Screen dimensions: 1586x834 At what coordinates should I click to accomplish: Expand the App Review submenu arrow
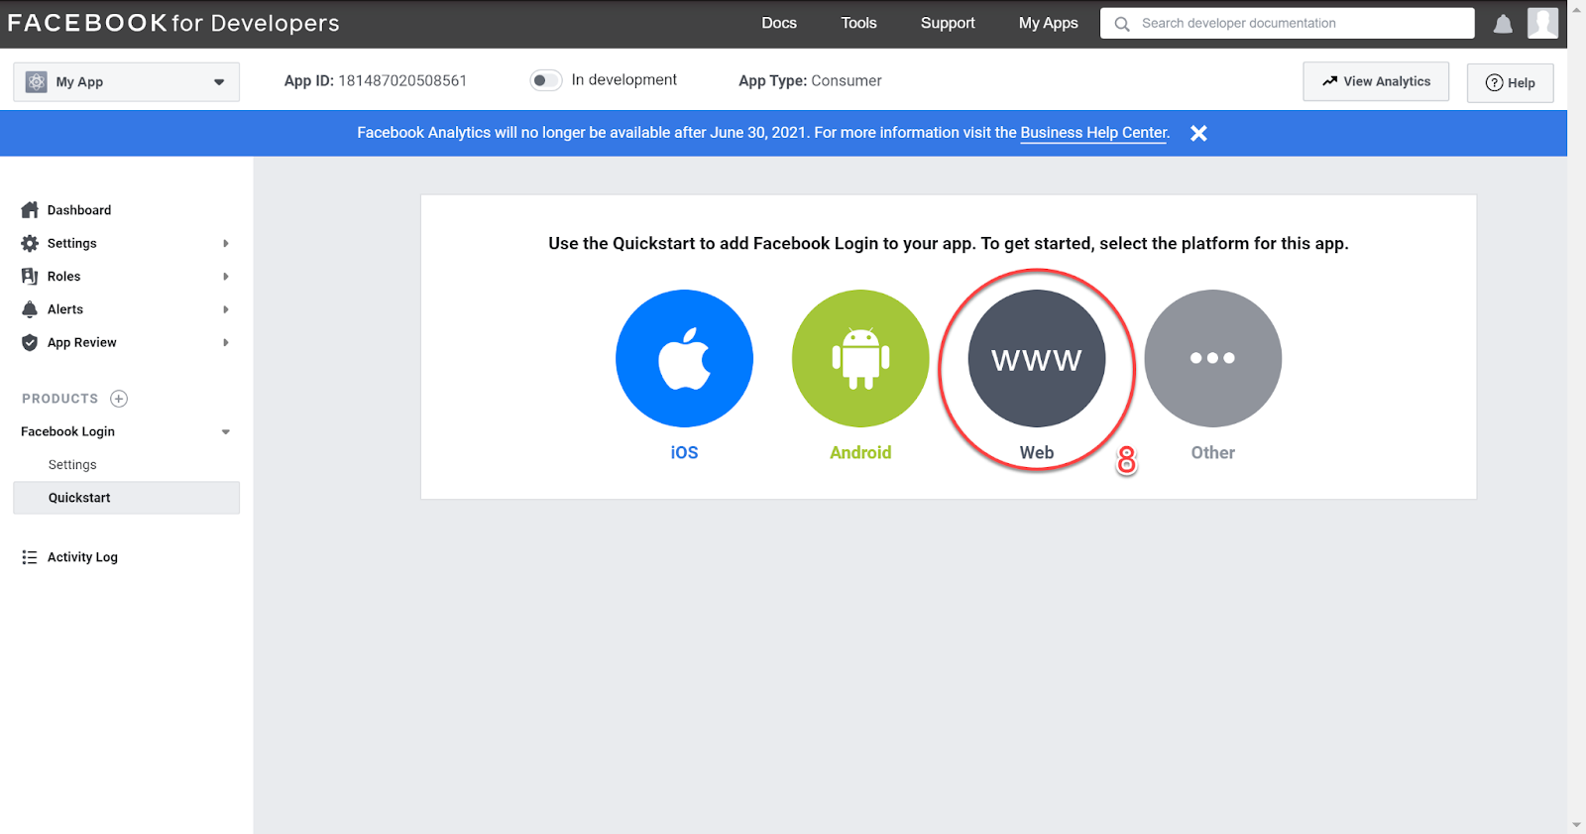pyautogui.click(x=226, y=342)
